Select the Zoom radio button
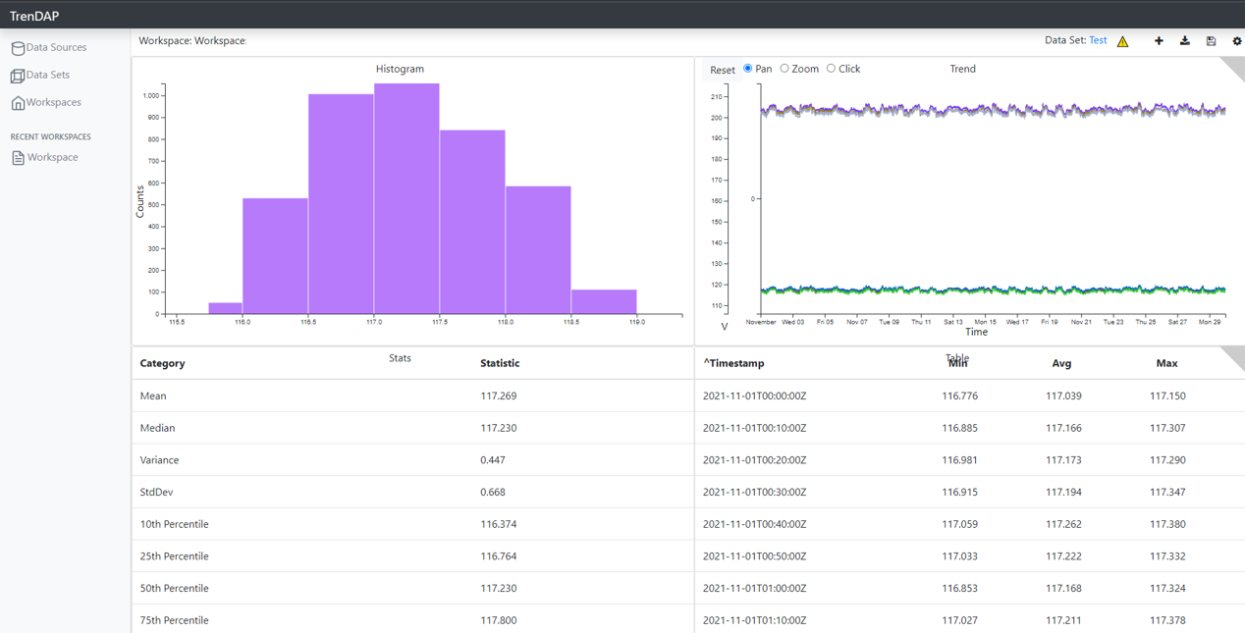Screen dimensions: 1245x633 coord(785,69)
